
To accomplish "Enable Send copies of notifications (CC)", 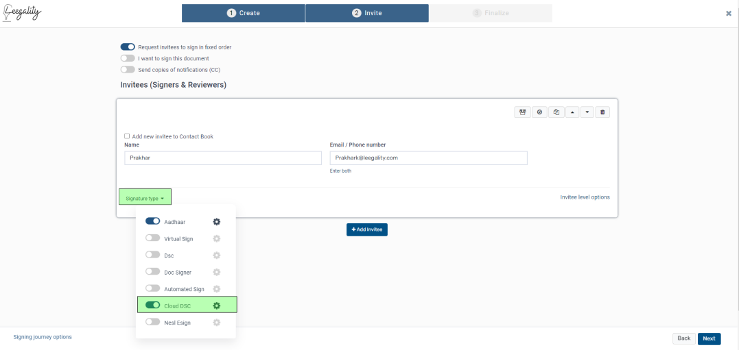I will pos(128,70).
